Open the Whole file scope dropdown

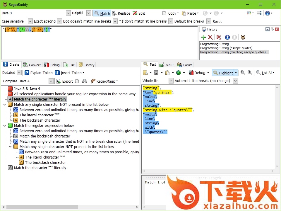[171, 81]
